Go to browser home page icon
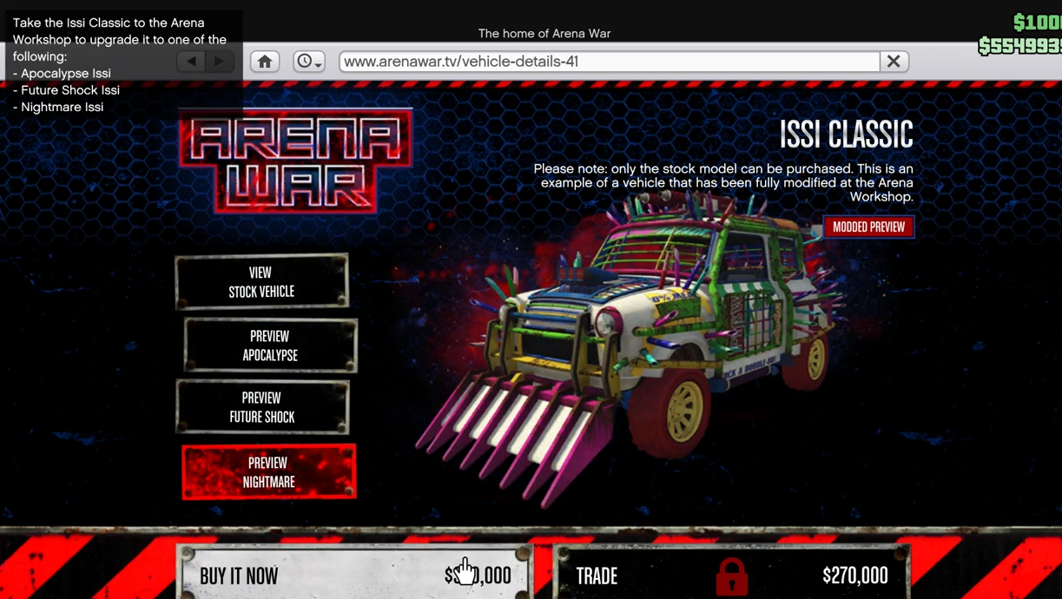 265,62
